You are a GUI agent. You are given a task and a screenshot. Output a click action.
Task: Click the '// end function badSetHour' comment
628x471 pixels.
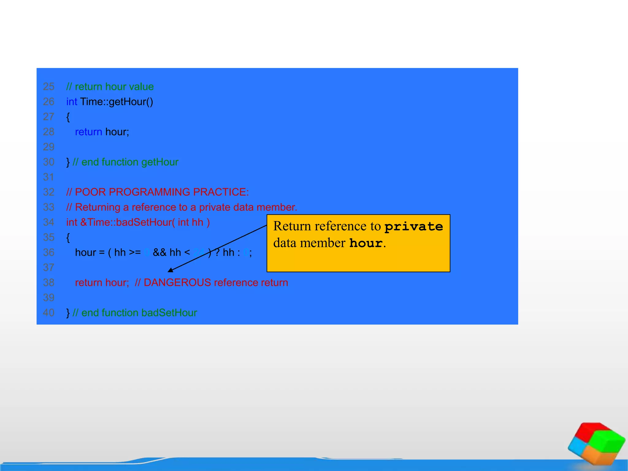point(135,313)
